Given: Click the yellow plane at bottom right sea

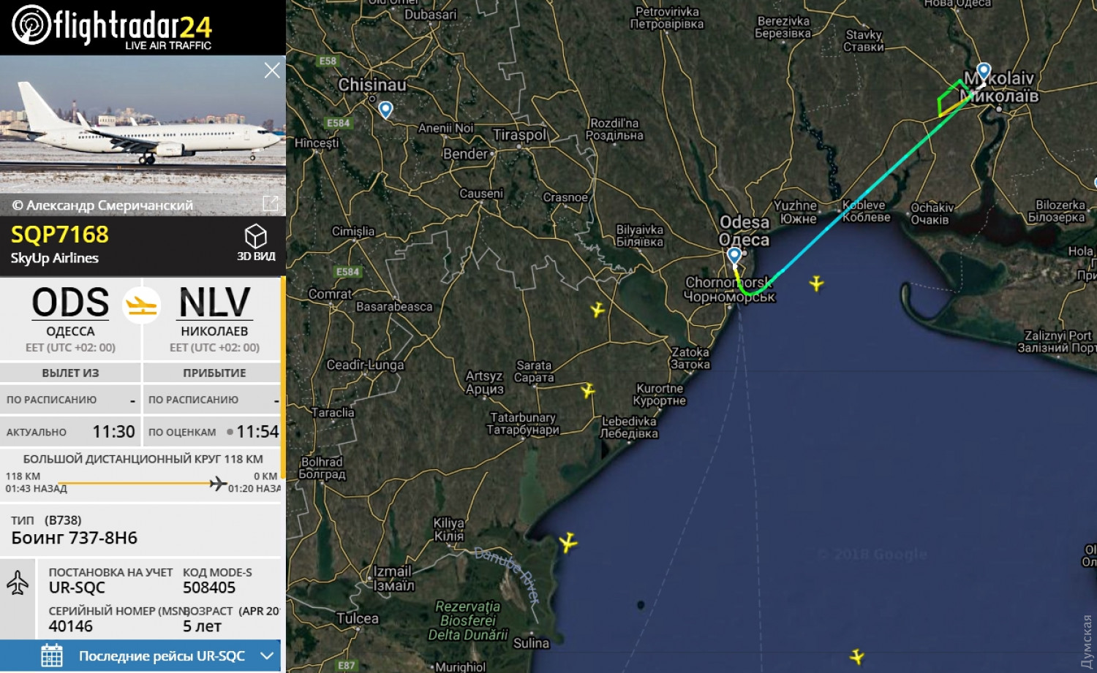Looking at the screenshot, I should coord(856,655).
